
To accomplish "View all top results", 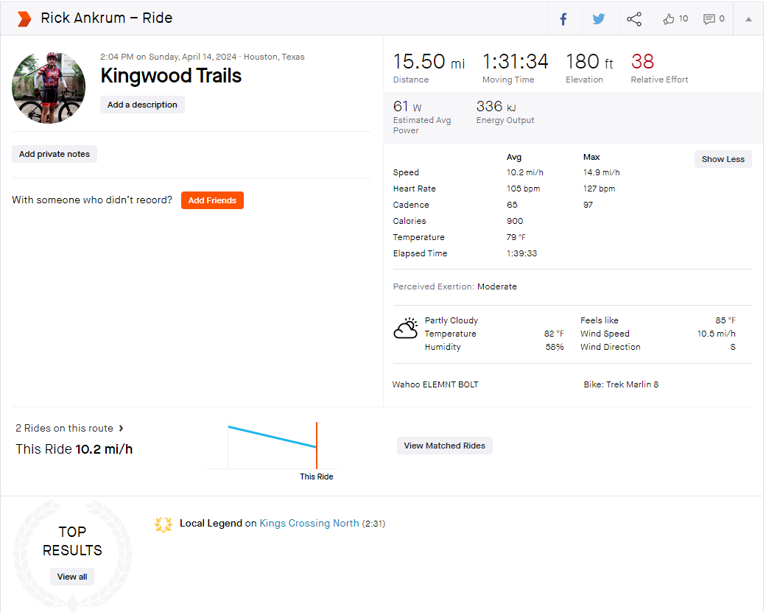I will pyautogui.click(x=72, y=577).
